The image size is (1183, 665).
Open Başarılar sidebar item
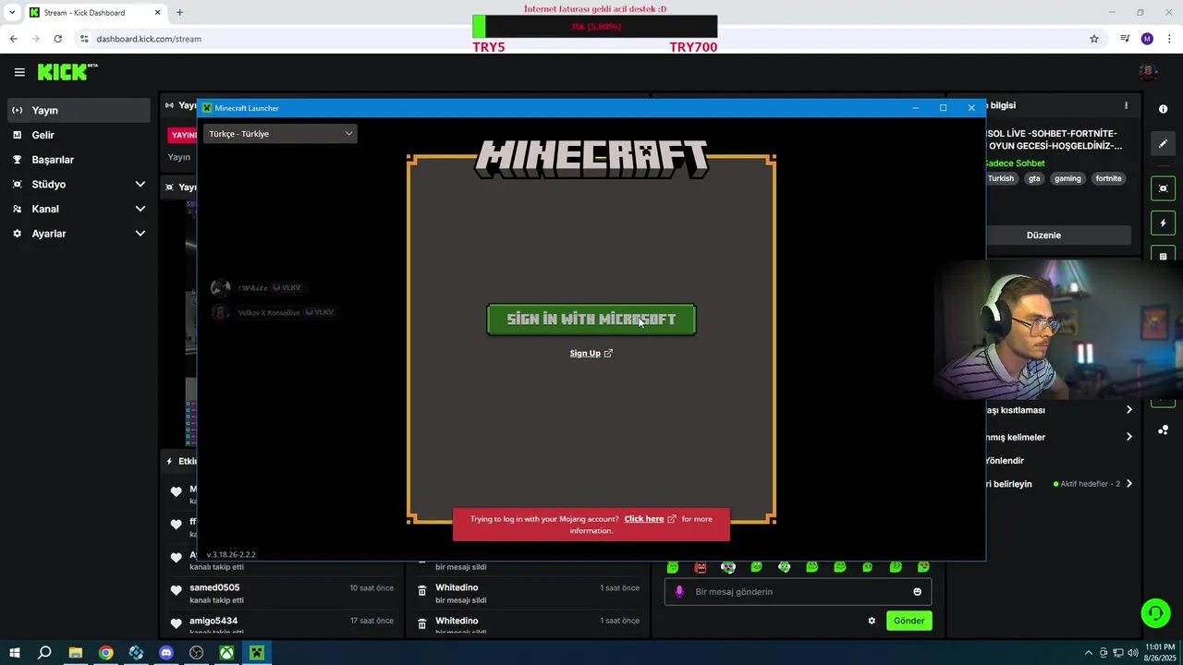coord(79,160)
